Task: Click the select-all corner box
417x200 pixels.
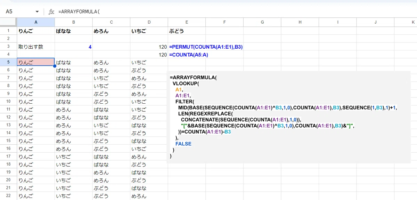Action: (8, 22)
